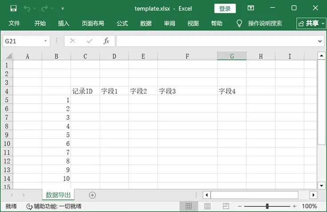
Task: Click cell containing 字段3
Action: [x=187, y=91]
